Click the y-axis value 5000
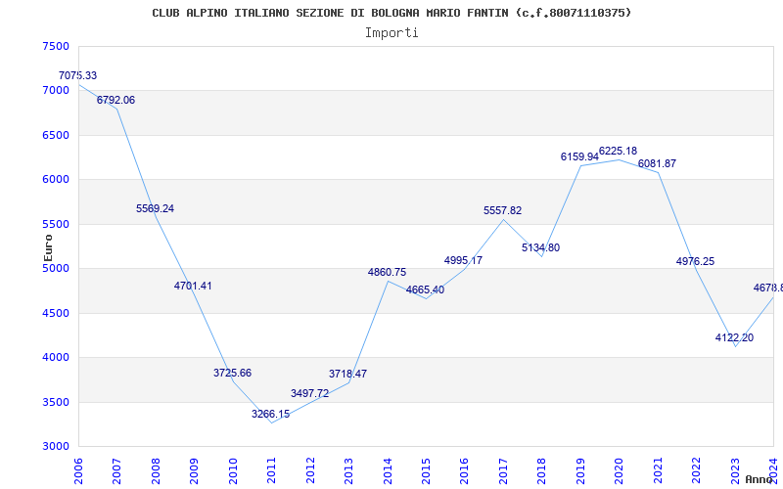The height and width of the screenshot is (489, 783). pyautogui.click(x=56, y=268)
